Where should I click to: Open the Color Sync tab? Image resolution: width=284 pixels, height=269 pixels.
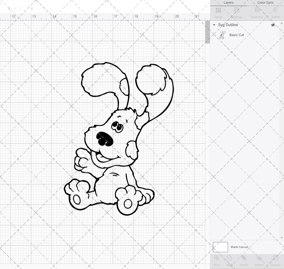pyautogui.click(x=265, y=3)
